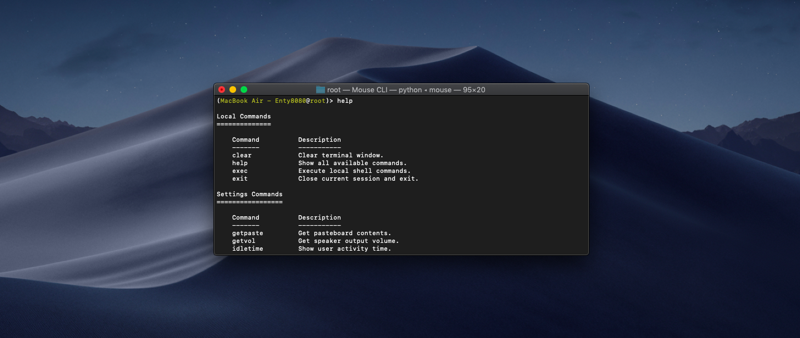The image size is (800, 338).
Task: Select the 'exec' command name
Action: coord(240,171)
